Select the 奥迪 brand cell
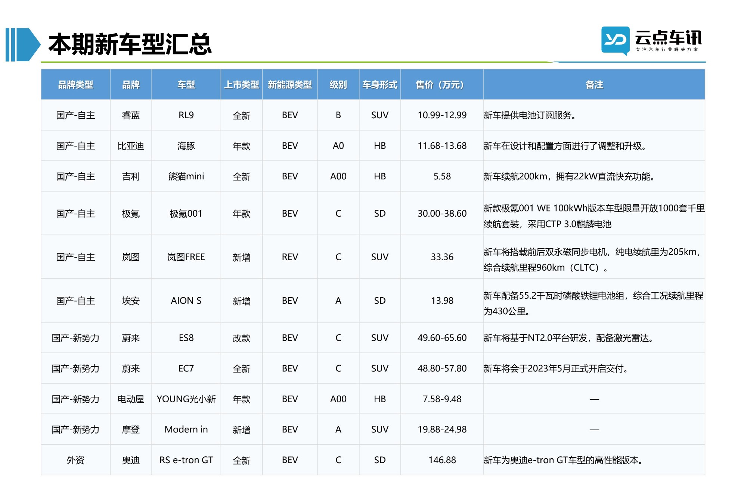Screen dimensions: 747x497 coord(131,460)
